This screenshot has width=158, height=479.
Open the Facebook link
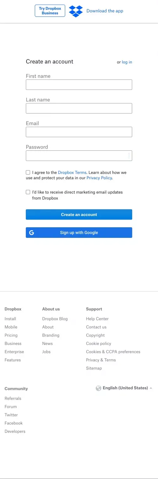coord(14,423)
